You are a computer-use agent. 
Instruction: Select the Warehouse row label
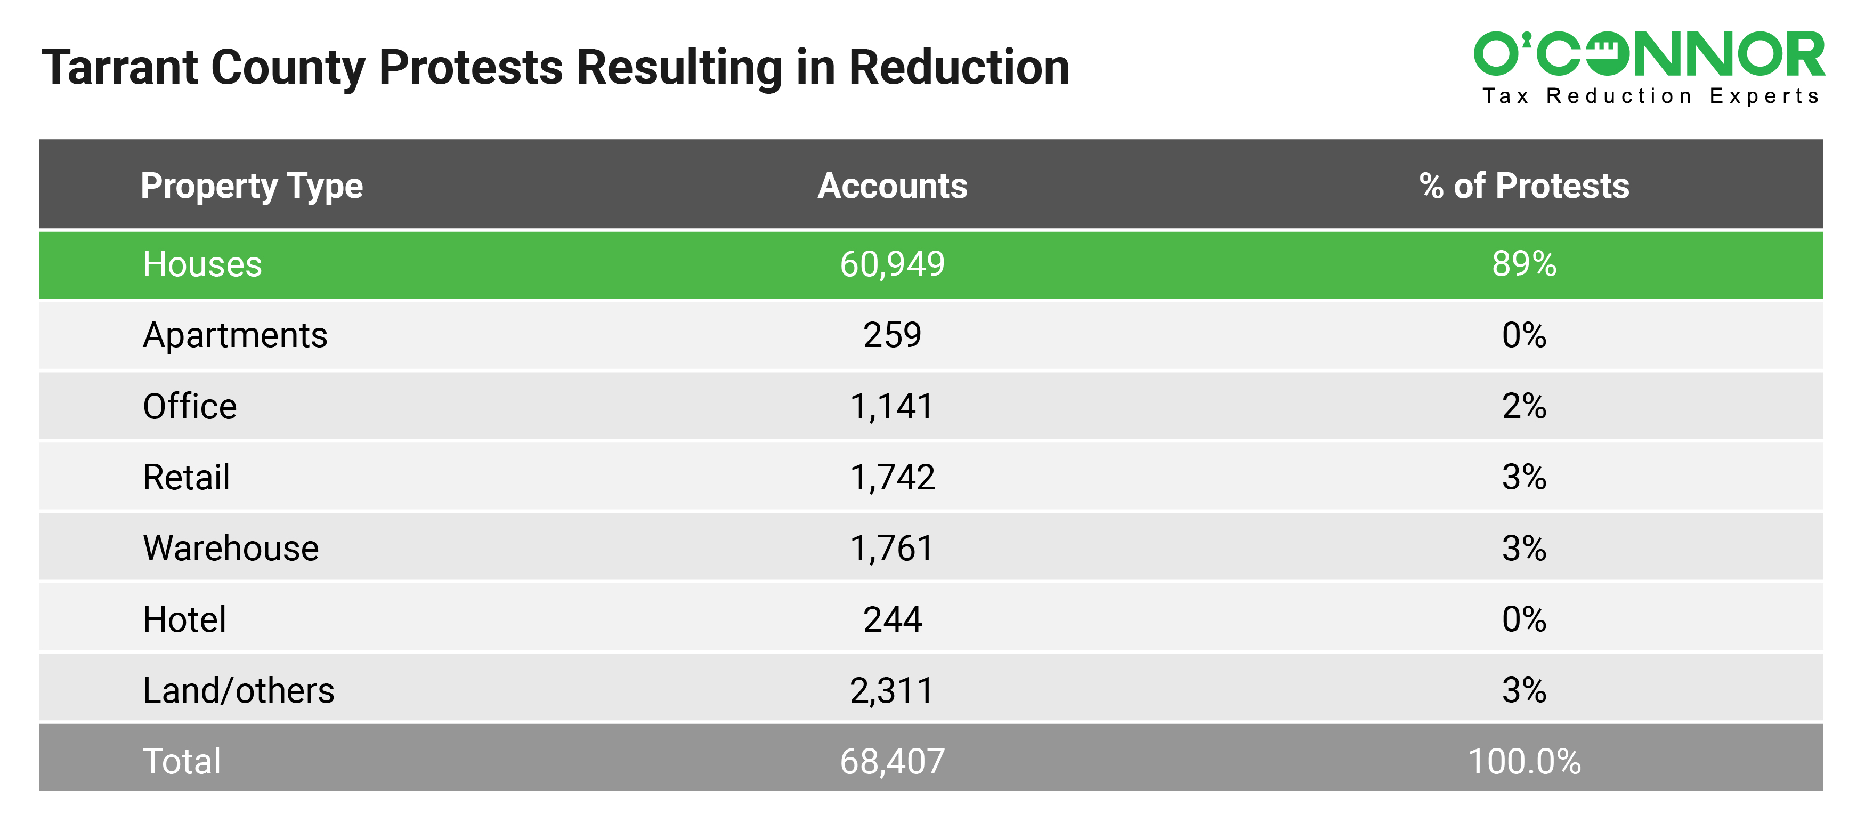tap(230, 548)
